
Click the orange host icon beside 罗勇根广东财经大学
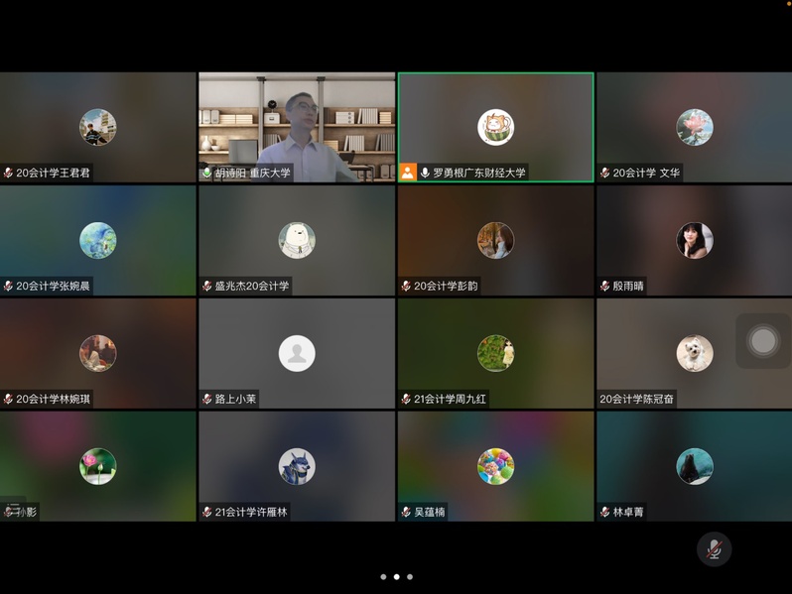[x=408, y=173]
